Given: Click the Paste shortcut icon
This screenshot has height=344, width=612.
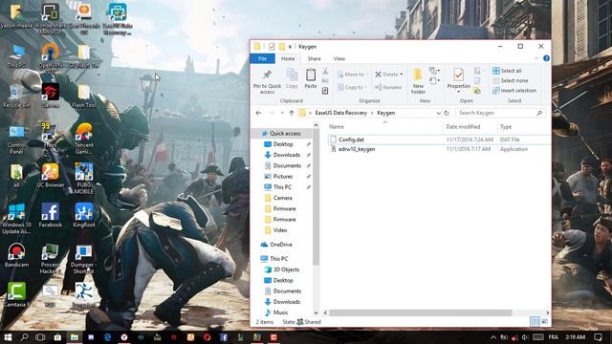Looking at the screenshot, I should click(x=325, y=91).
